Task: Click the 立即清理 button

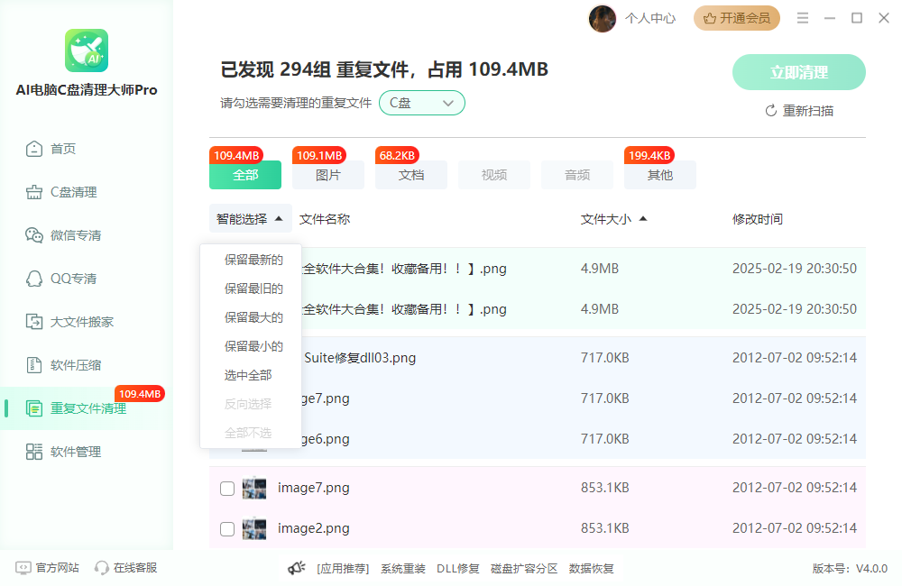Action: pyautogui.click(x=798, y=72)
